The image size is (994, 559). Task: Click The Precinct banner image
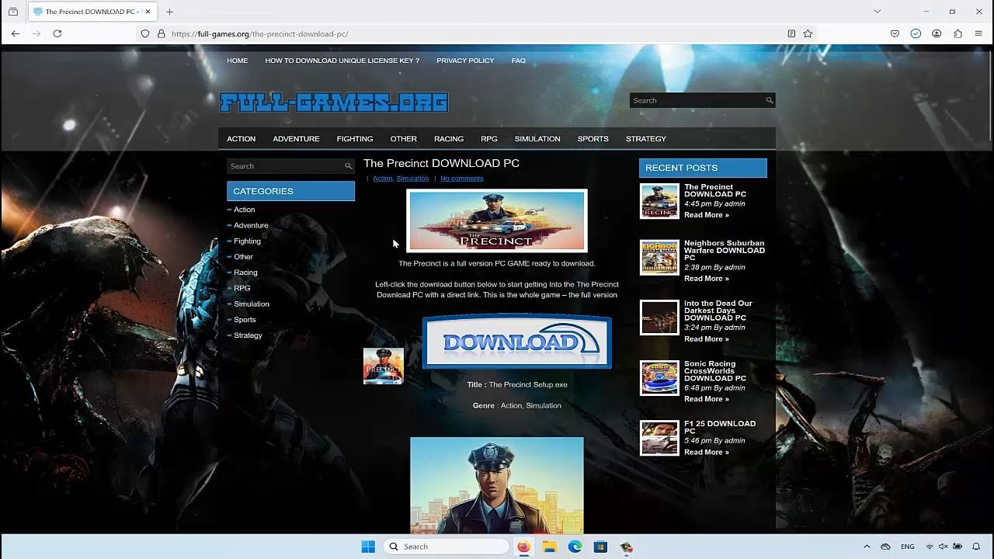coord(497,221)
